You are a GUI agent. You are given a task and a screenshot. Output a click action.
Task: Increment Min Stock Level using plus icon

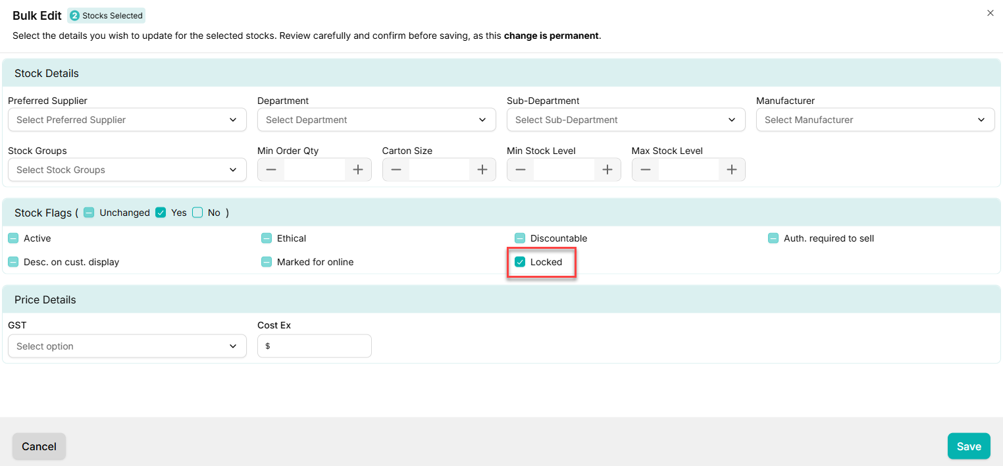[607, 170]
